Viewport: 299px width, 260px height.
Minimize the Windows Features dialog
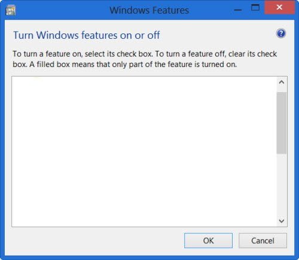237,10
